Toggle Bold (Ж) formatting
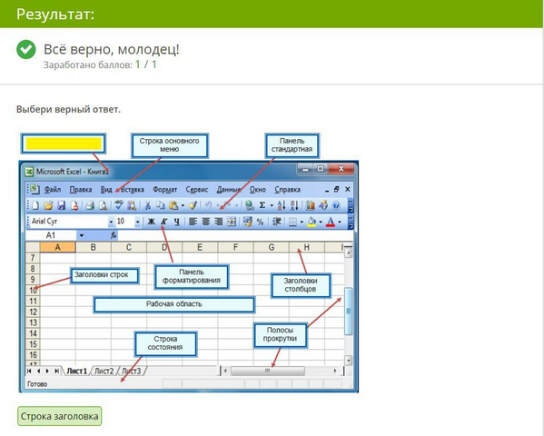Screen dimensions: 544x436 pyautogui.click(x=152, y=222)
